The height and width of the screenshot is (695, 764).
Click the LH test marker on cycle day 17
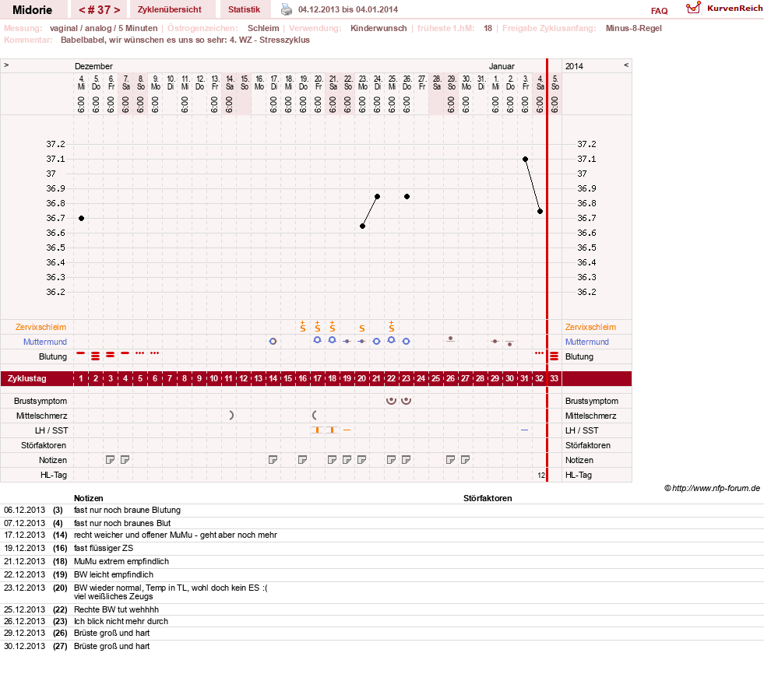click(x=317, y=430)
